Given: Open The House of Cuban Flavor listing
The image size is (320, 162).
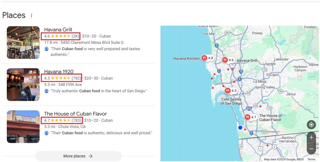Looking at the screenshot, I should pos(75,114).
